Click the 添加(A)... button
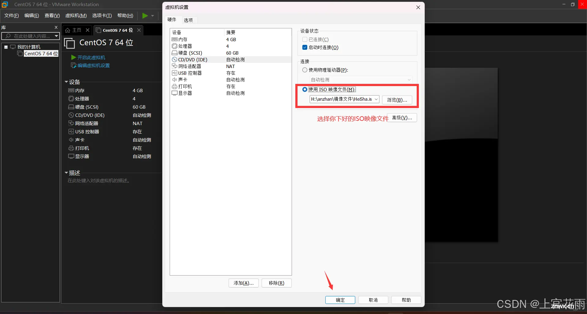 [244, 283]
